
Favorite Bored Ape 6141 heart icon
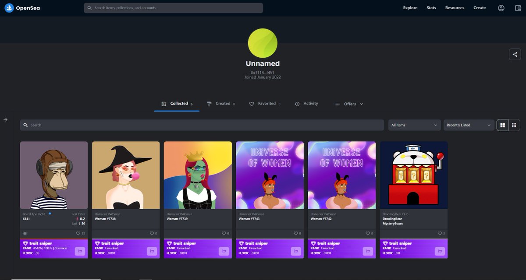[78, 234]
